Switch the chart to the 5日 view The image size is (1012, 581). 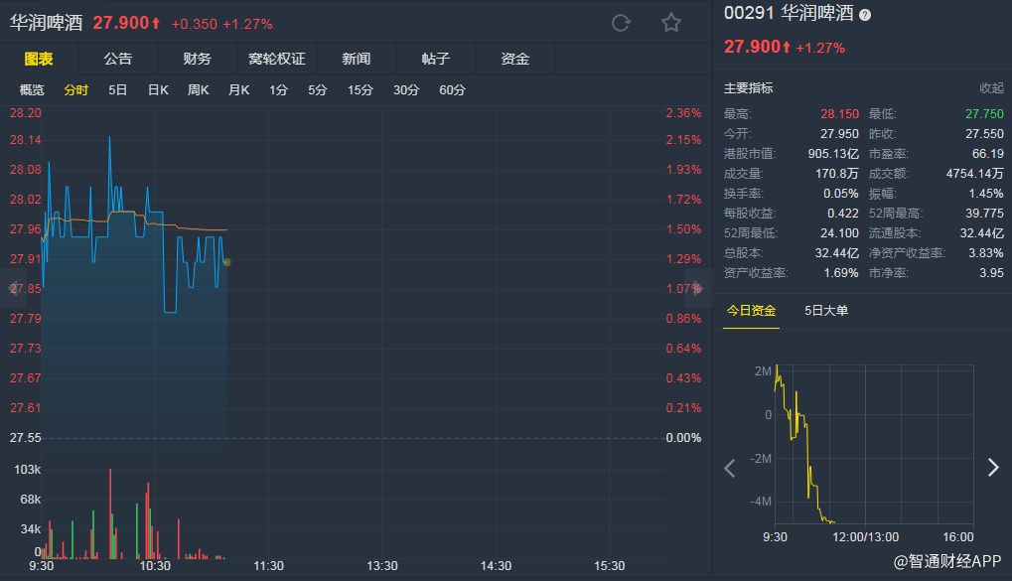point(117,90)
